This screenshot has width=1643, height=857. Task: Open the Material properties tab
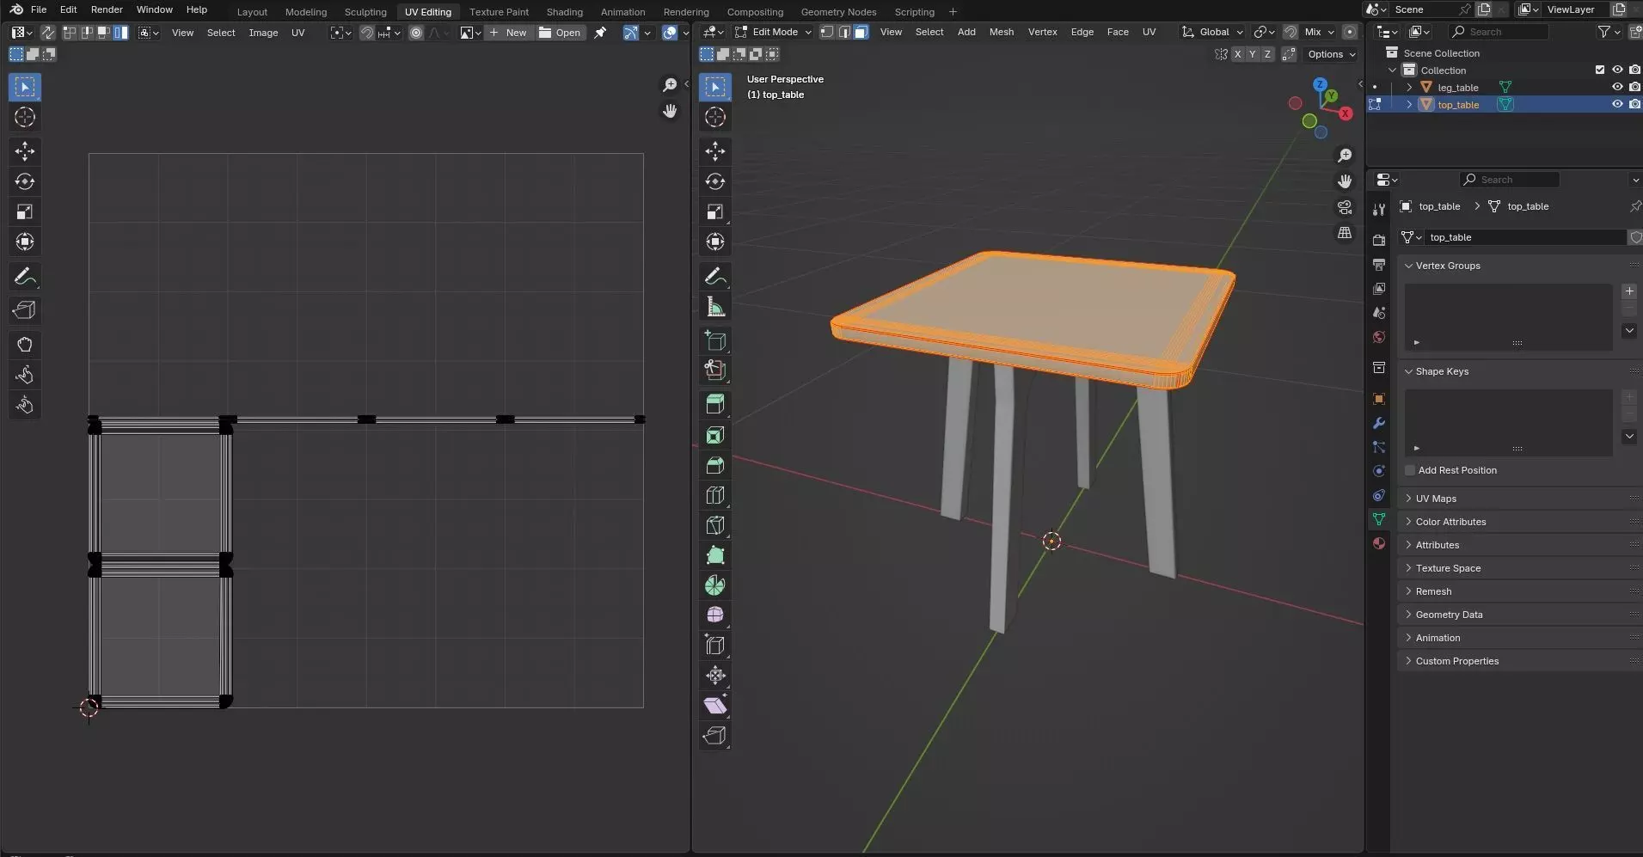[x=1379, y=543]
